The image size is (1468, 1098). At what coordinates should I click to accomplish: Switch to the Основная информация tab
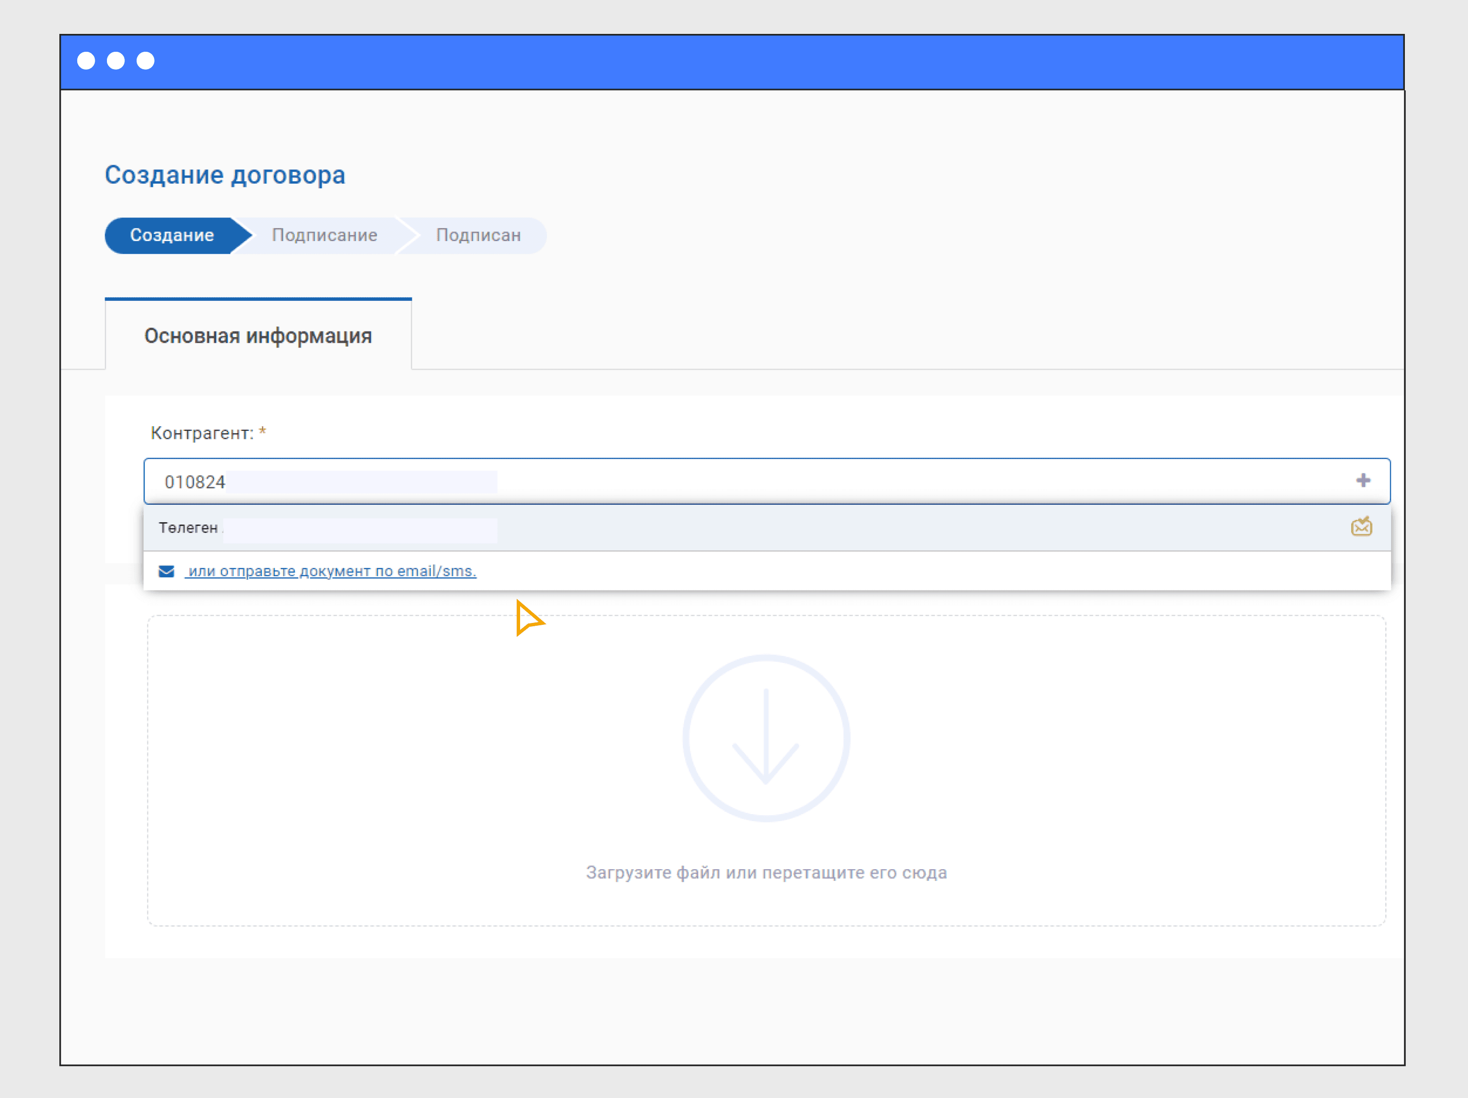[258, 335]
